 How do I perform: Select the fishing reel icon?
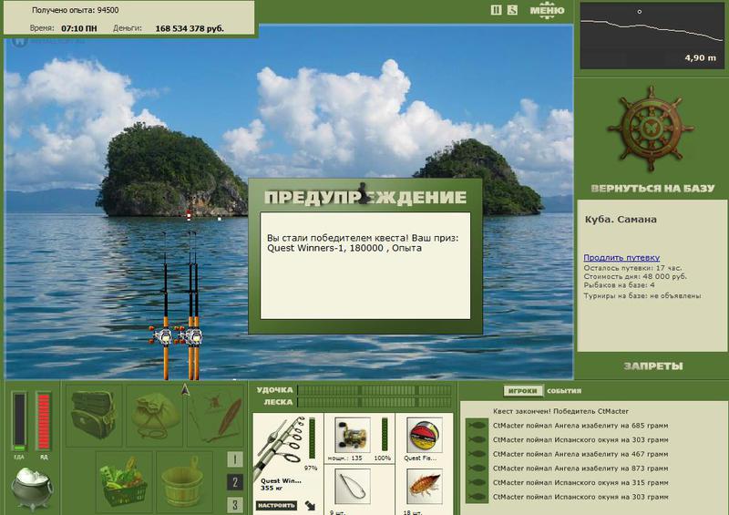click(x=353, y=435)
